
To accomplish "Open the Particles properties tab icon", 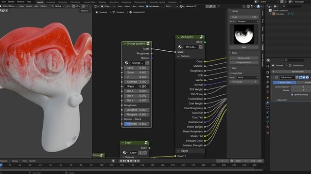I will (268, 107).
